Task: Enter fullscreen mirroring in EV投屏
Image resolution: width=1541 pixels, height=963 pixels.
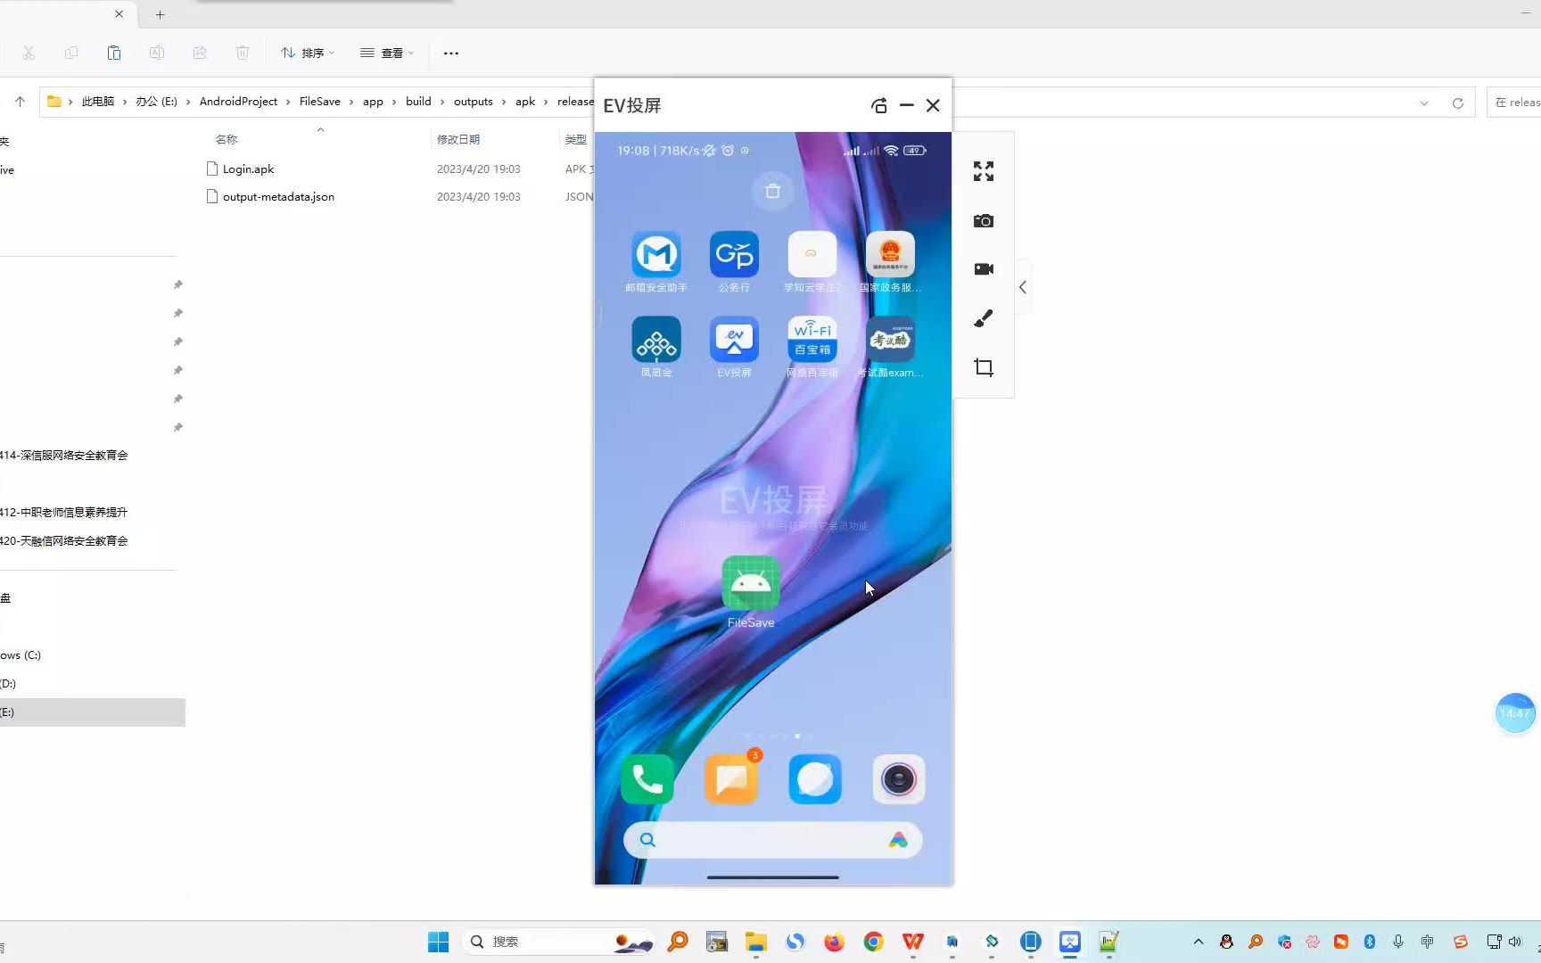Action: (x=983, y=171)
